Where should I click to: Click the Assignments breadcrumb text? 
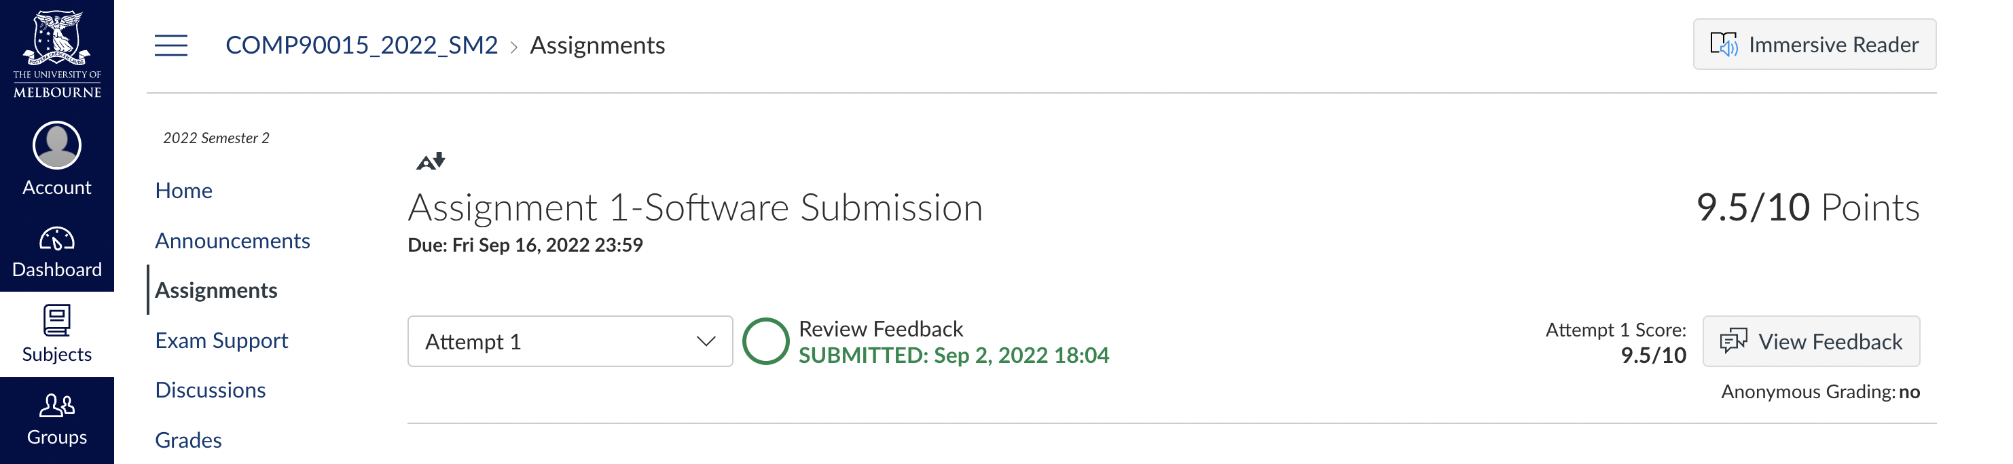pos(597,45)
